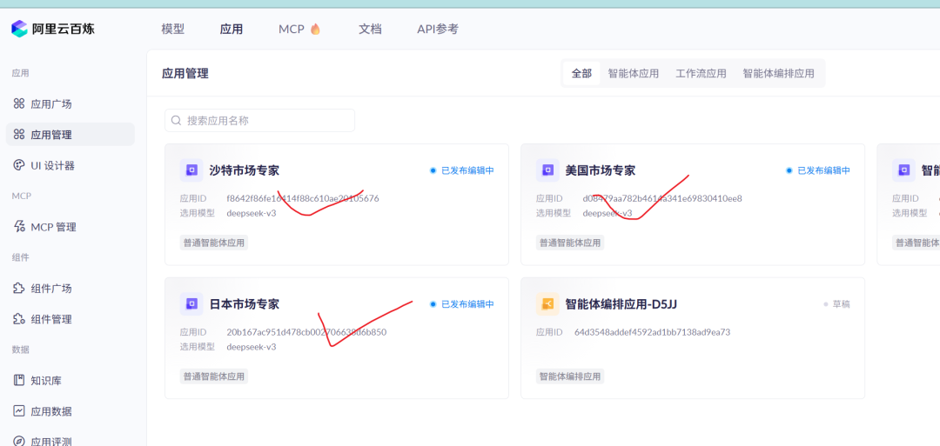Click the flame icon beside MCP
The image size is (940, 446).
[315, 30]
